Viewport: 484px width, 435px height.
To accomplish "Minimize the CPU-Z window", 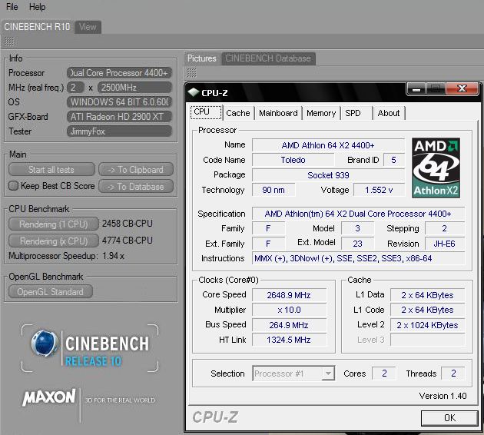I will [416, 89].
